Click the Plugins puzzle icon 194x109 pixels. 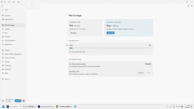click(x=3, y=50)
